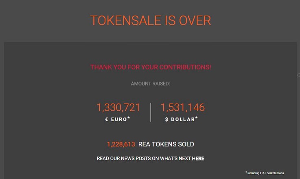Click the asterisk before the FIAT footnote
This screenshot has width=300, height=179.
click(x=246, y=172)
